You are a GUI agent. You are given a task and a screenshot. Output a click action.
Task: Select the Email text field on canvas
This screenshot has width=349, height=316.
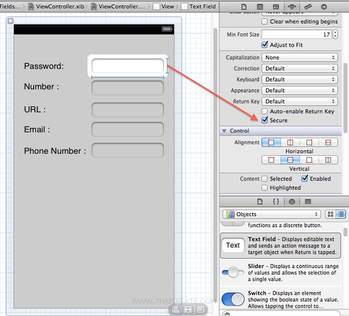[x=127, y=129]
